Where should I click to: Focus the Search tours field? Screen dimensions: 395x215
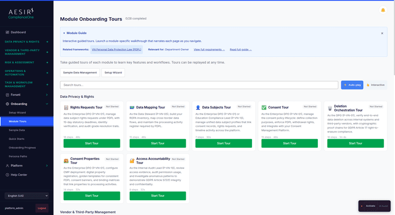[199, 85]
